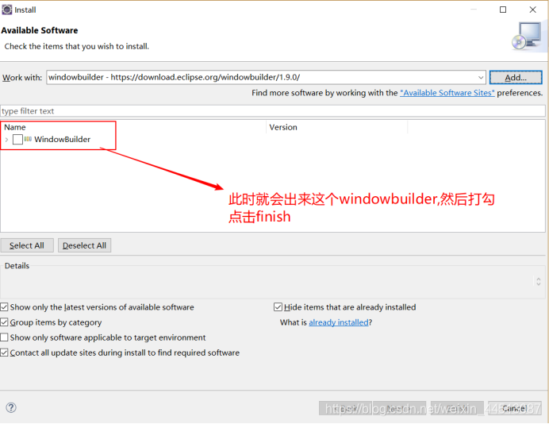Enable Show only software applicable to target environment
The height and width of the screenshot is (424, 549).
point(4,337)
